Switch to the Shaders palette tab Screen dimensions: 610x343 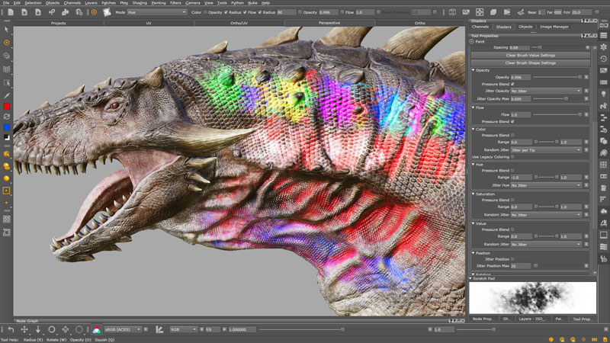click(503, 27)
